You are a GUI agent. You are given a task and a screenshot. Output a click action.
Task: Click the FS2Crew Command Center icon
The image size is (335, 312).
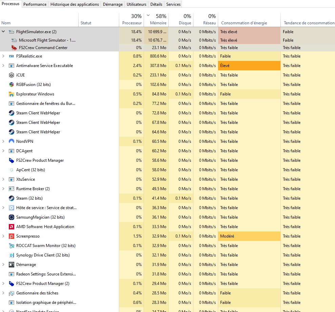14,48
